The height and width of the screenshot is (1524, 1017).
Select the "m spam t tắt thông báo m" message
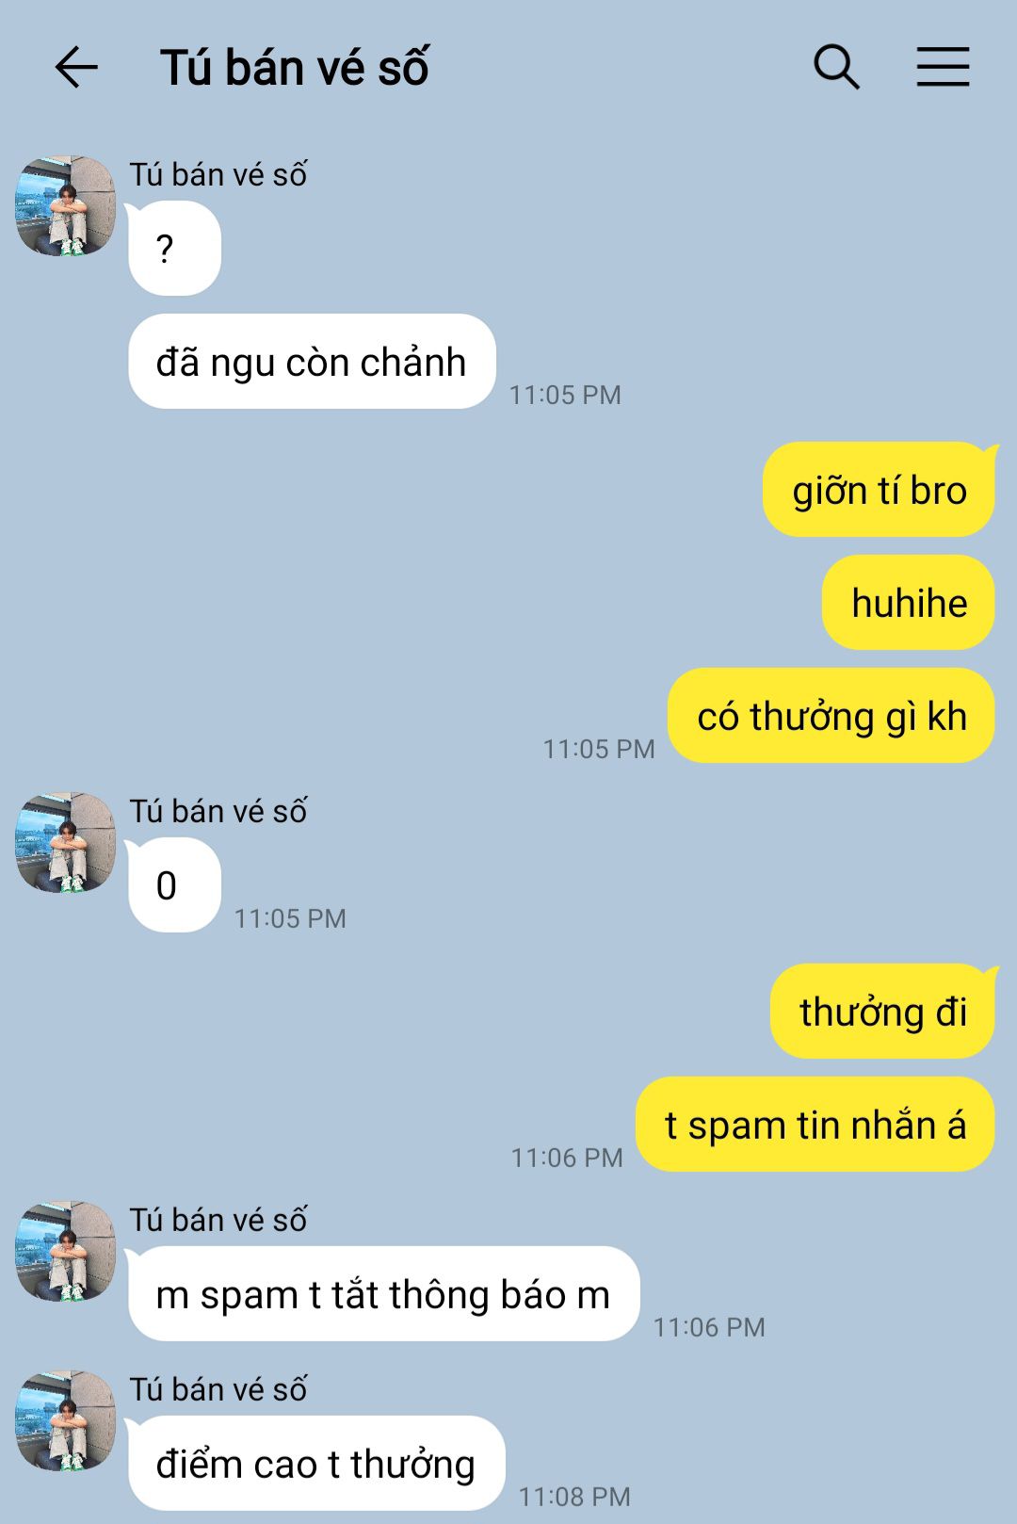coord(383,1294)
